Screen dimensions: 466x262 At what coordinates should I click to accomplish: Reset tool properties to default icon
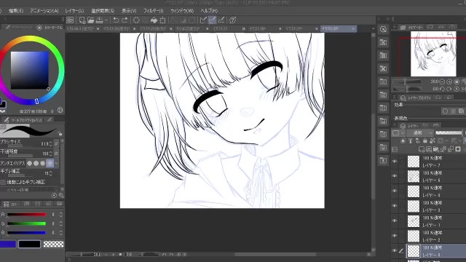pyautogui.click(x=54, y=195)
